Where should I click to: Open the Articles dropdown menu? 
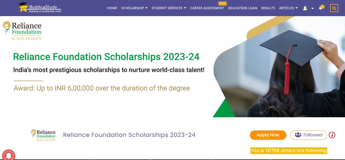point(288,8)
